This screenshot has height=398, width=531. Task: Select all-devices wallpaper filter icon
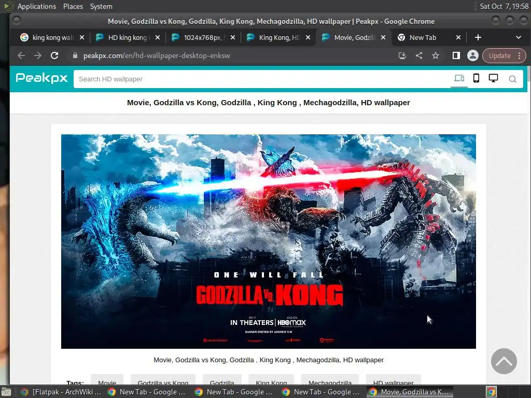[x=459, y=79]
